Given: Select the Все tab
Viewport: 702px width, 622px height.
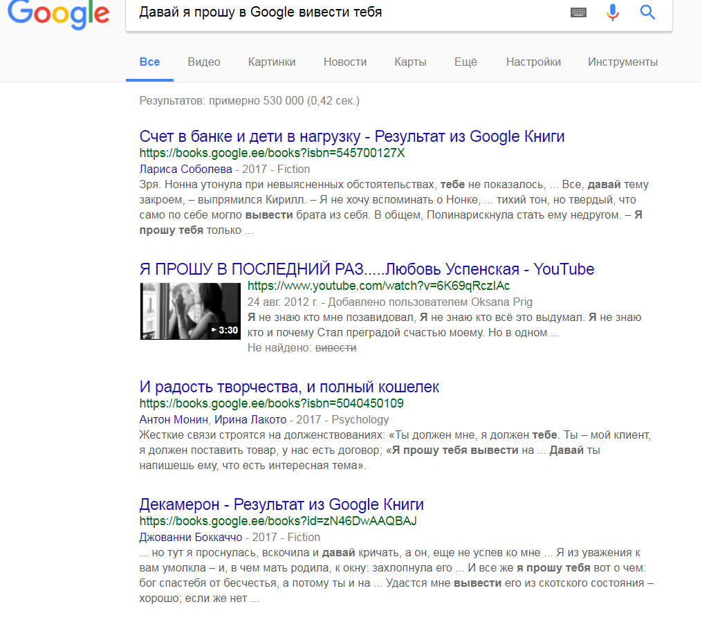Looking at the screenshot, I should 149,62.
